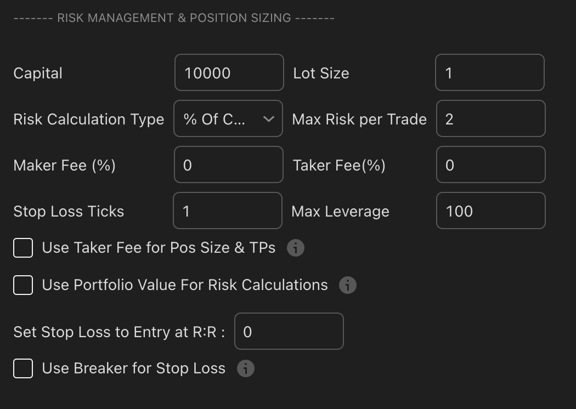Click the Use Breaker for Stop Loss label
The width and height of the screenshot is (576, 409).
pyautogui.click(x=134, y=368)
